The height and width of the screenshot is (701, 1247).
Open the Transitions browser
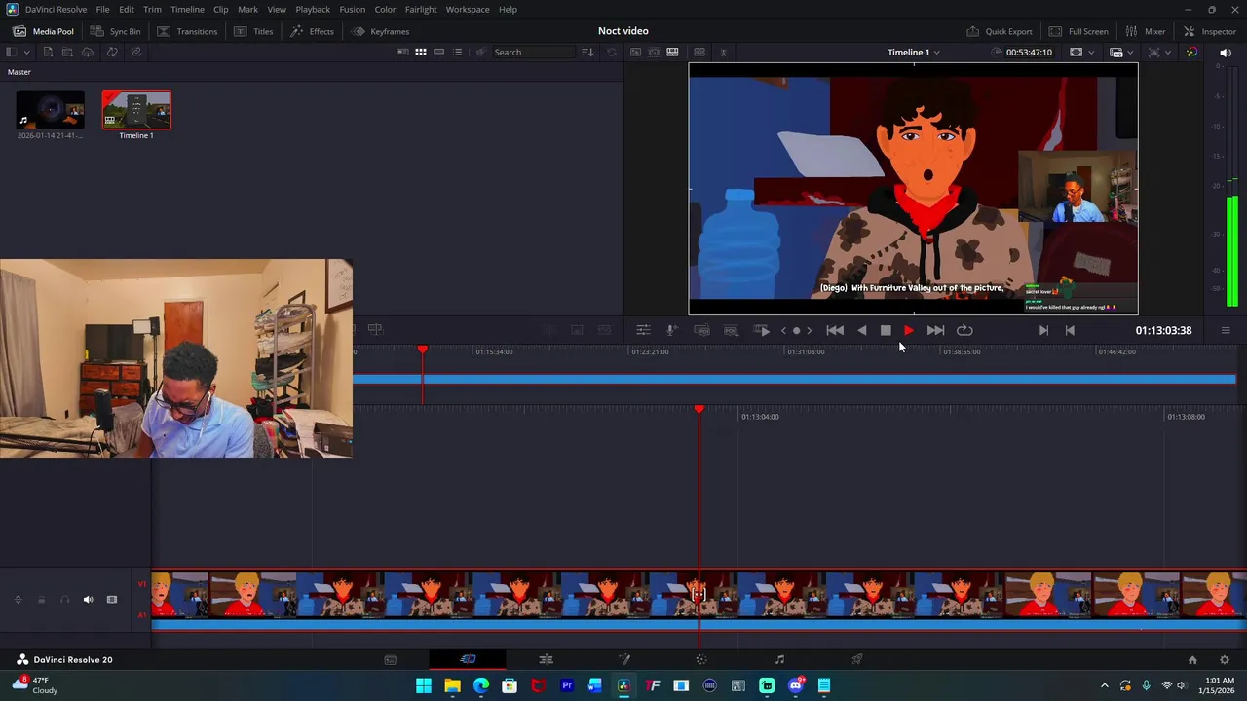[x=187, y=31]
